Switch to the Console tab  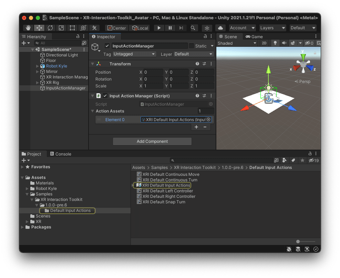[x=61, y=154]
